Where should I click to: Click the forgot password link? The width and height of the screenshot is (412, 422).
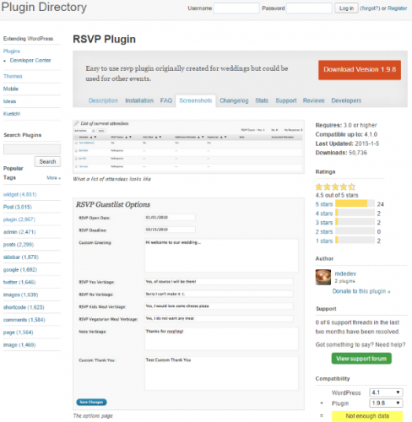pos(370,8)
